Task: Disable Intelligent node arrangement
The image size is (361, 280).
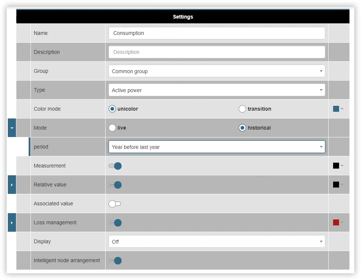Action: pos(115,260)
